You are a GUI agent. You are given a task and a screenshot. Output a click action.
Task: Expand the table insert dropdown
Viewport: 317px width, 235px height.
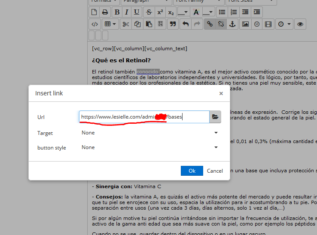tap(110, 24)
